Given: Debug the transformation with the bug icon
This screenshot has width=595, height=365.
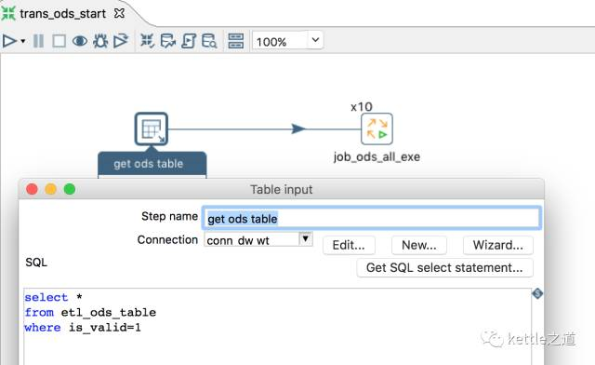Looking at the screenshot, I should point(100,41).
